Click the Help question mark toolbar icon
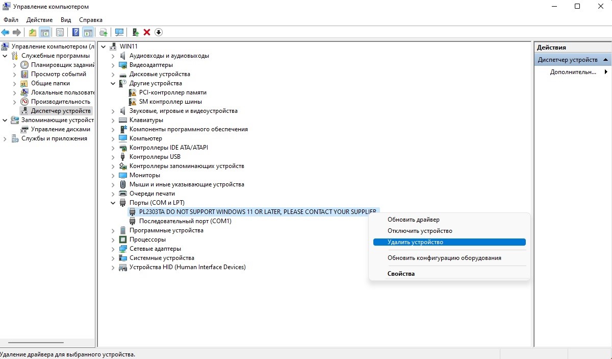The image size is (612, 359). coord(75,33)
